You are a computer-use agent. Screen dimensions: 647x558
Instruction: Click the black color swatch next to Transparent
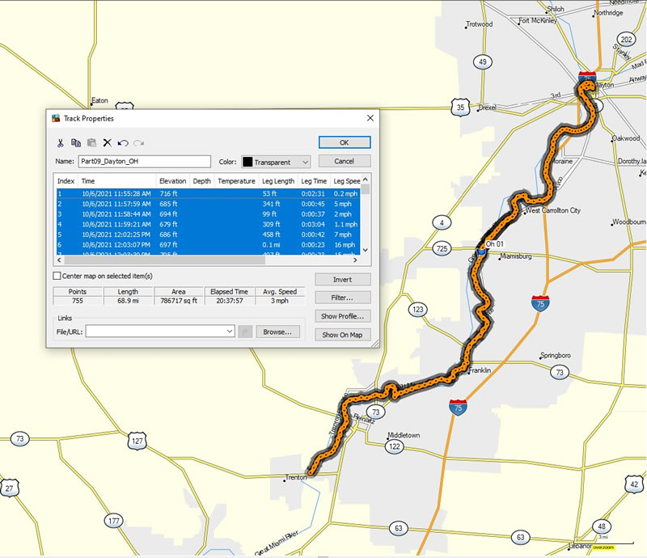(247, 163)
